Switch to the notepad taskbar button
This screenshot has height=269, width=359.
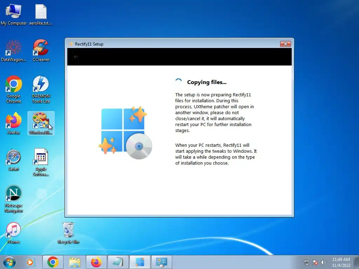tap(118, 262)
